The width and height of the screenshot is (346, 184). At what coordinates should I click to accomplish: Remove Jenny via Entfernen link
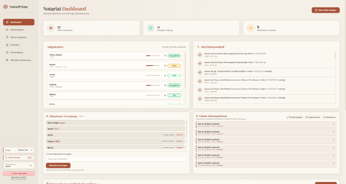coord(180,135)
